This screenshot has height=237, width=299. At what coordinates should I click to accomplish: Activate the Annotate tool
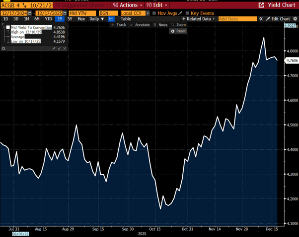(x=140, y=25)
